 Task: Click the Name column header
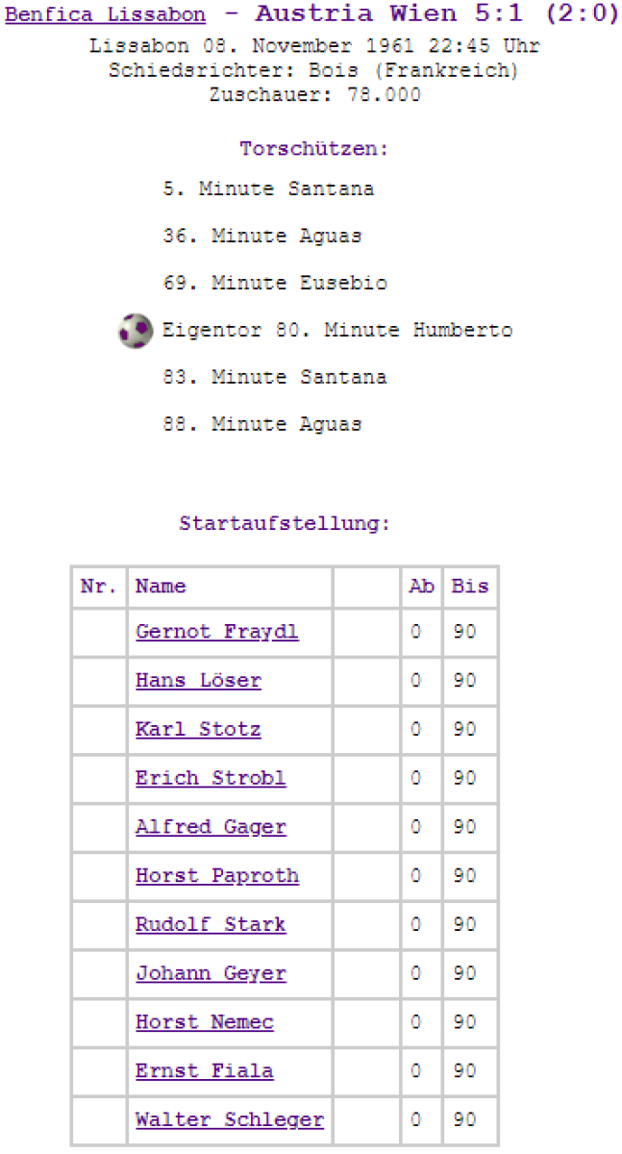coord(161,587)
